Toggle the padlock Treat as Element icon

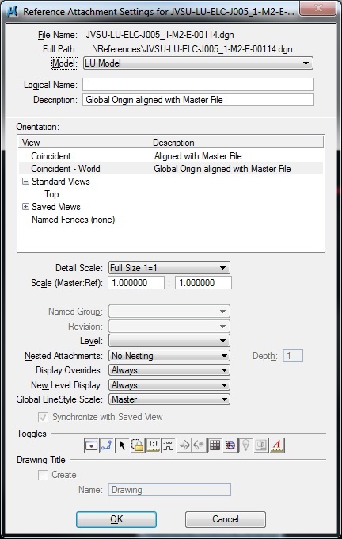pos(137,445)
